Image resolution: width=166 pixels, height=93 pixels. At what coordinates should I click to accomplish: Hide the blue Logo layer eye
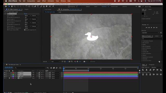[5, 76]
